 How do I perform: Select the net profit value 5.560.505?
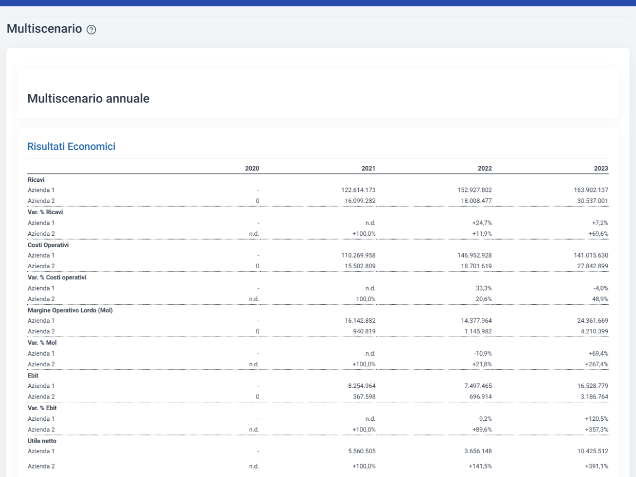pyautogui.click(x=362, y=451)
